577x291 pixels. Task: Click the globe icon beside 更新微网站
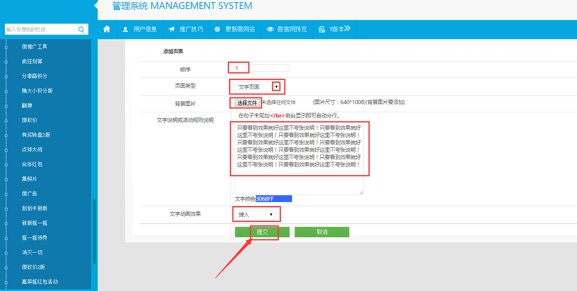point(217,29)
